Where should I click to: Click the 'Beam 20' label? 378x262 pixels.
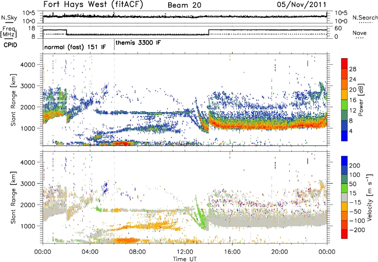pyautogui.click(x=184, y=5)
